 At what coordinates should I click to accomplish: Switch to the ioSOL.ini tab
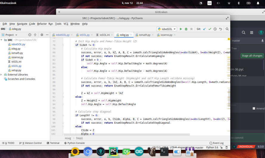[105, 35]
